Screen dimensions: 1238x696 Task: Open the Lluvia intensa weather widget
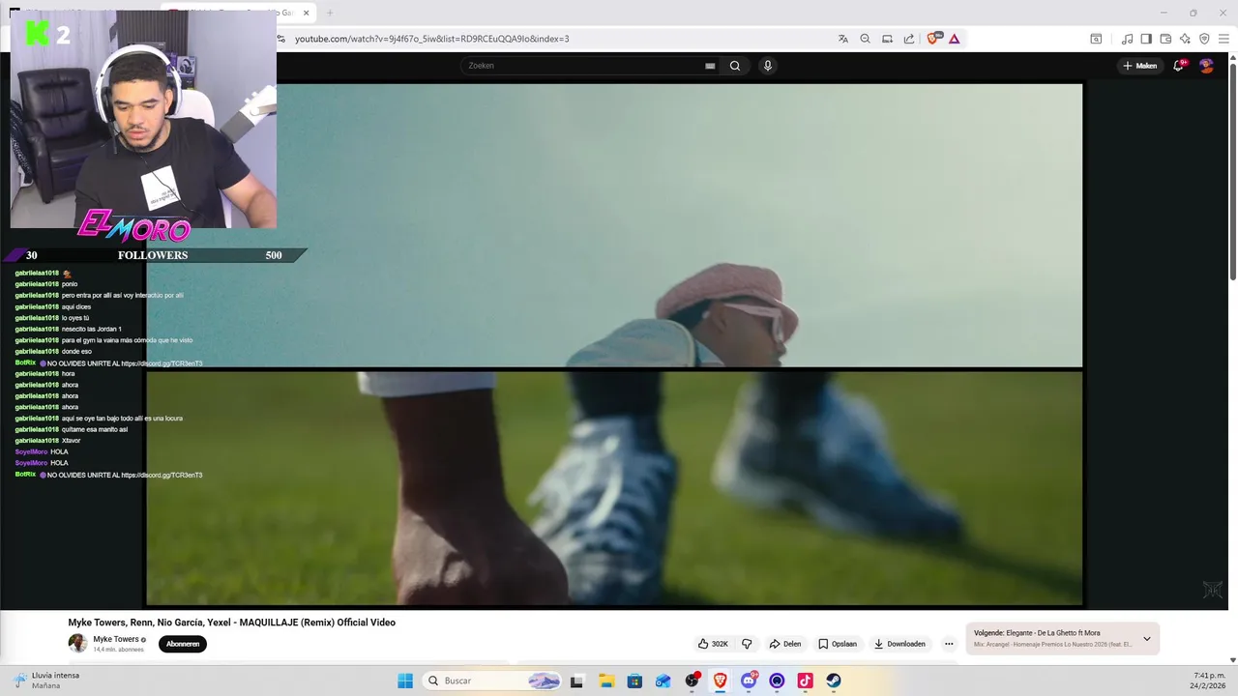[46, 681]
